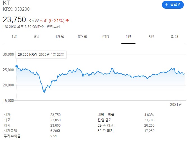Switch to the 1개월 range tab
Viewport: 190px width, 143px height.
click(x=60, y=37)
